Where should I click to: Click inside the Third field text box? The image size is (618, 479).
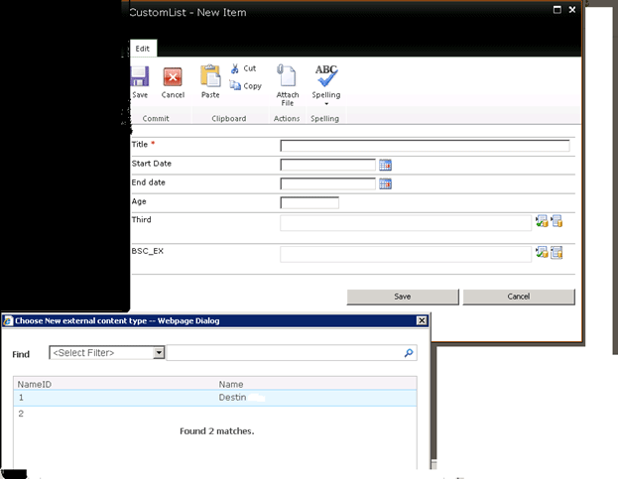(x=406, y=223)
